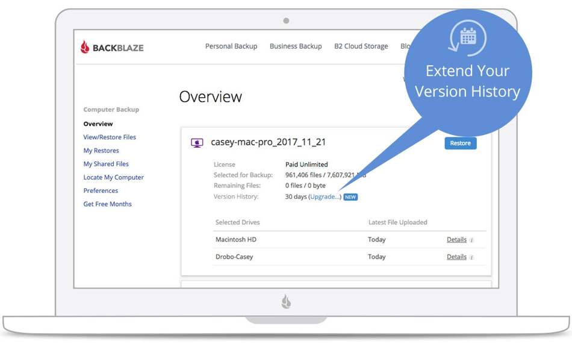
Task: Click Today in the Drobo-Casey row
Action: point(376,257)
